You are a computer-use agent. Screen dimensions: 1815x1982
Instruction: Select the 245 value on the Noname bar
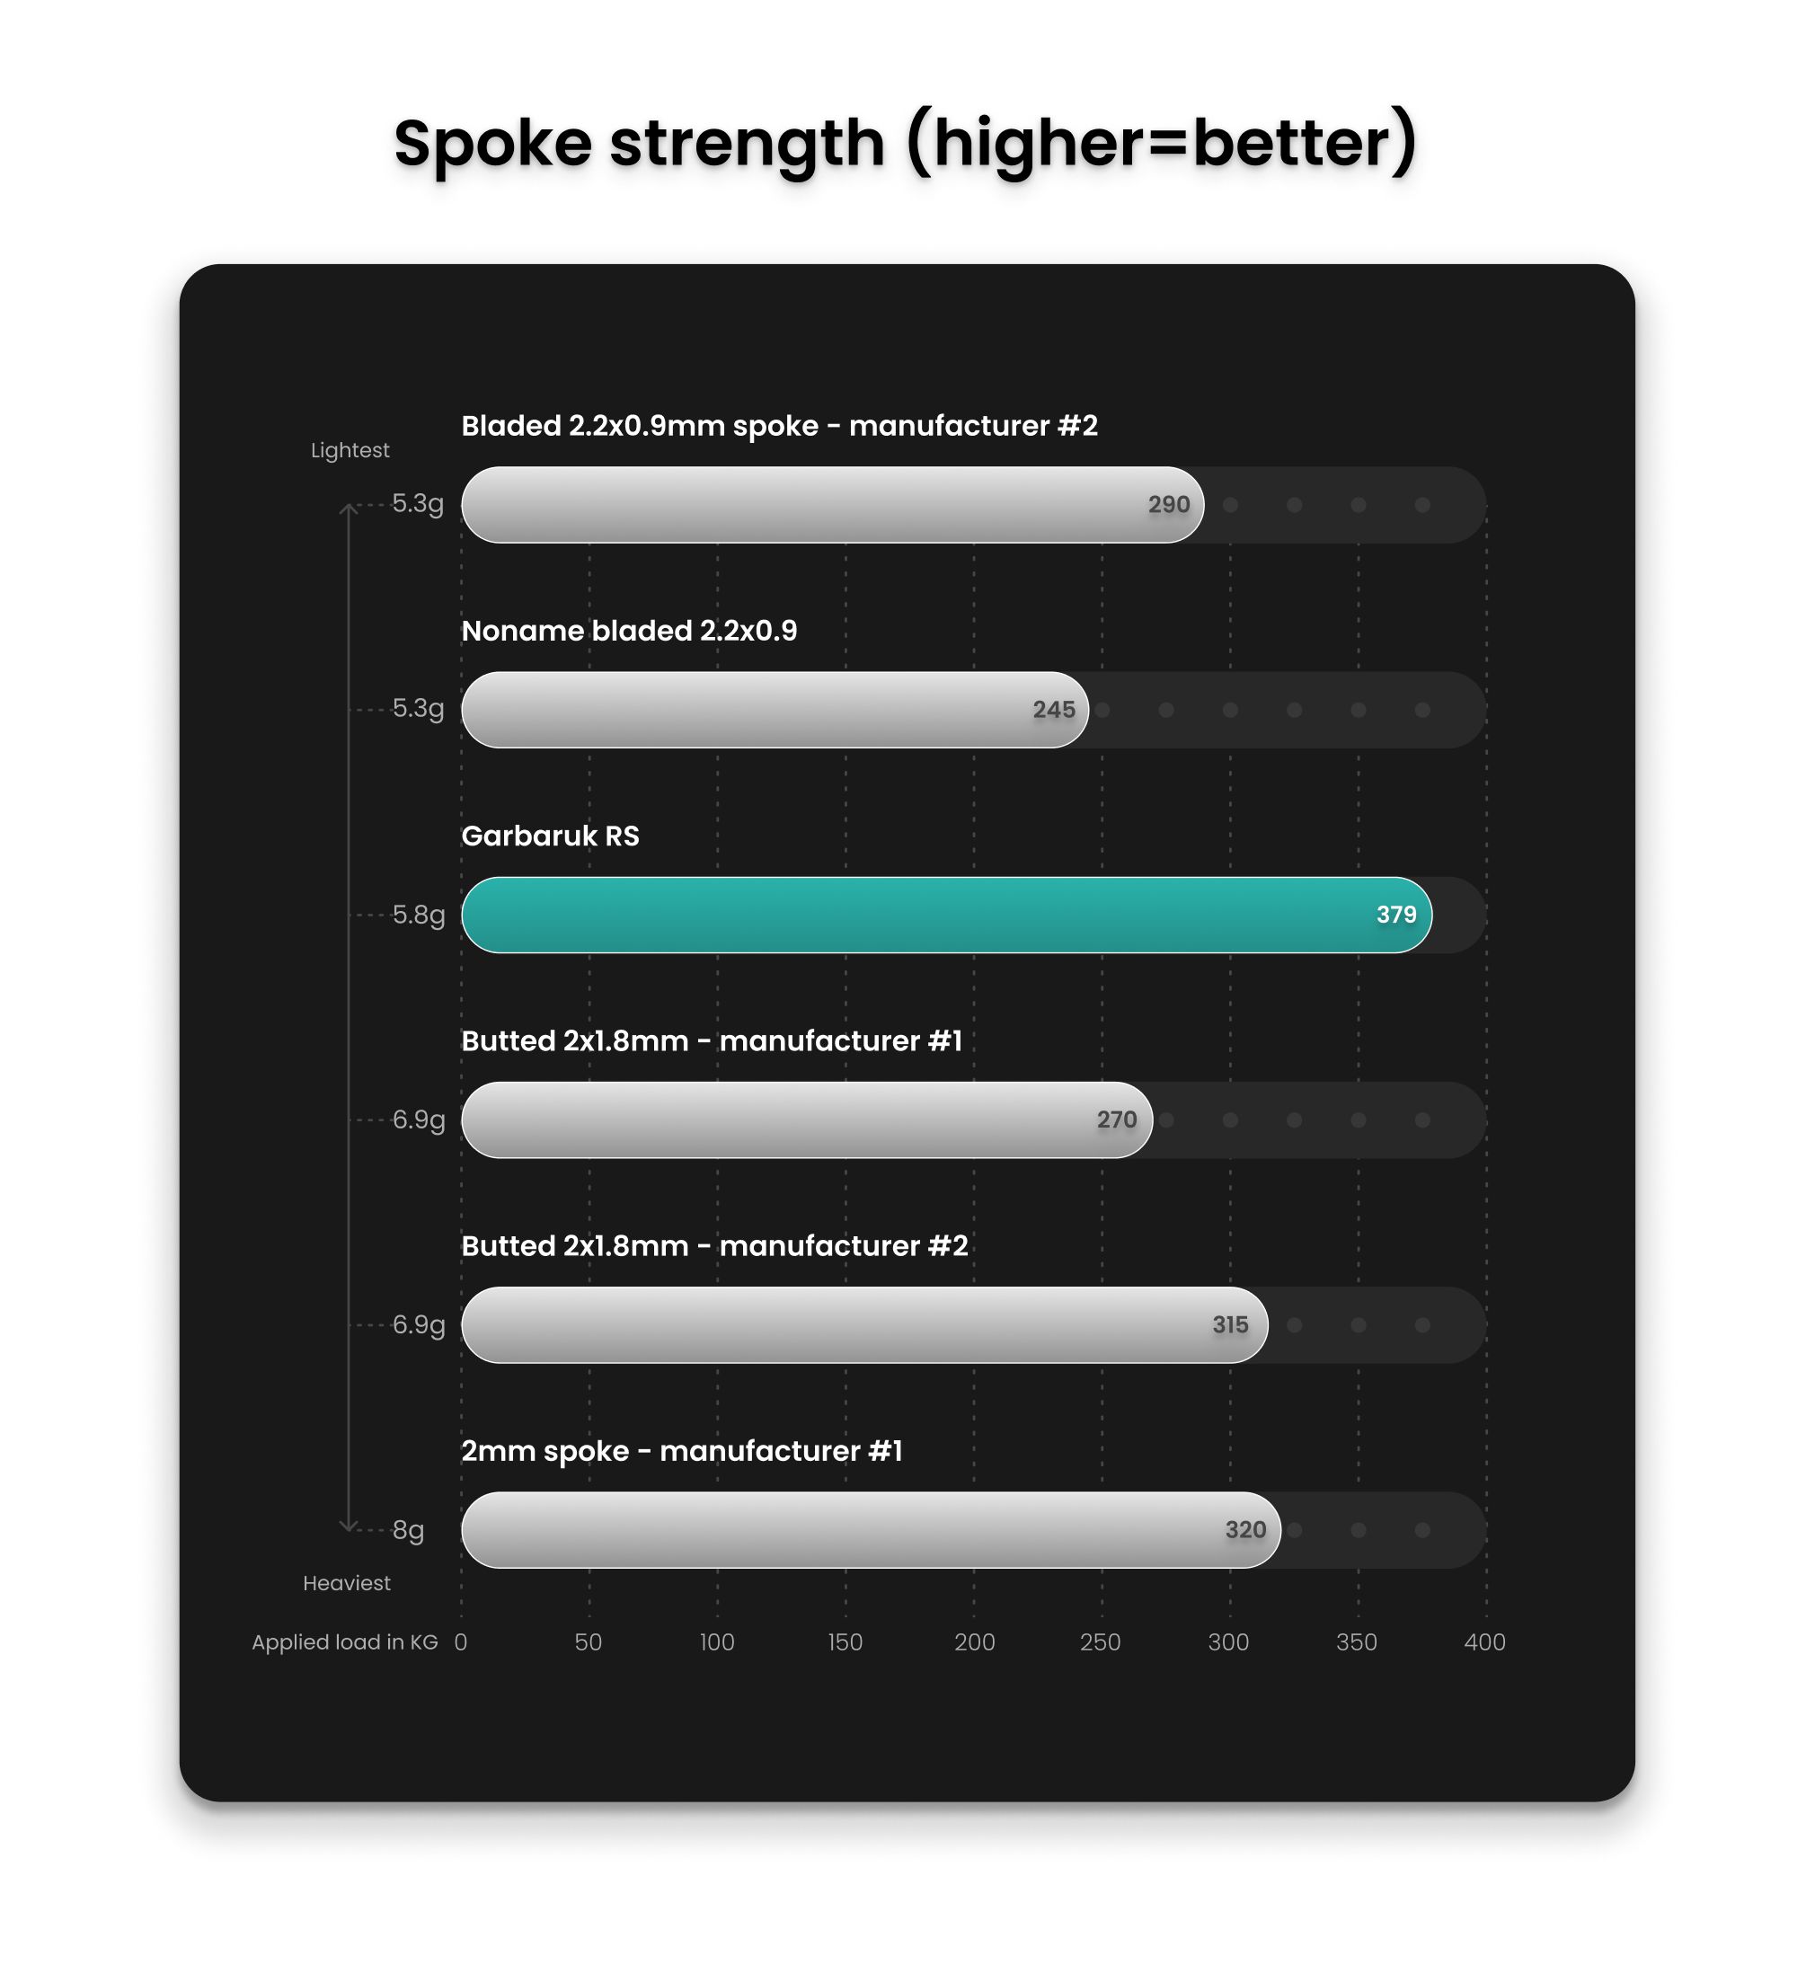[1054, 710]
